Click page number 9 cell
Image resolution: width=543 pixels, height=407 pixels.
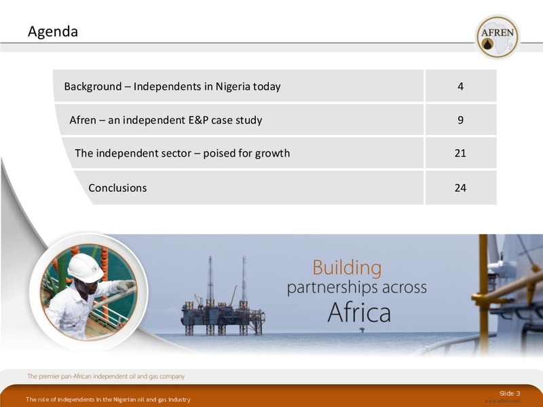tap(461, 120)
